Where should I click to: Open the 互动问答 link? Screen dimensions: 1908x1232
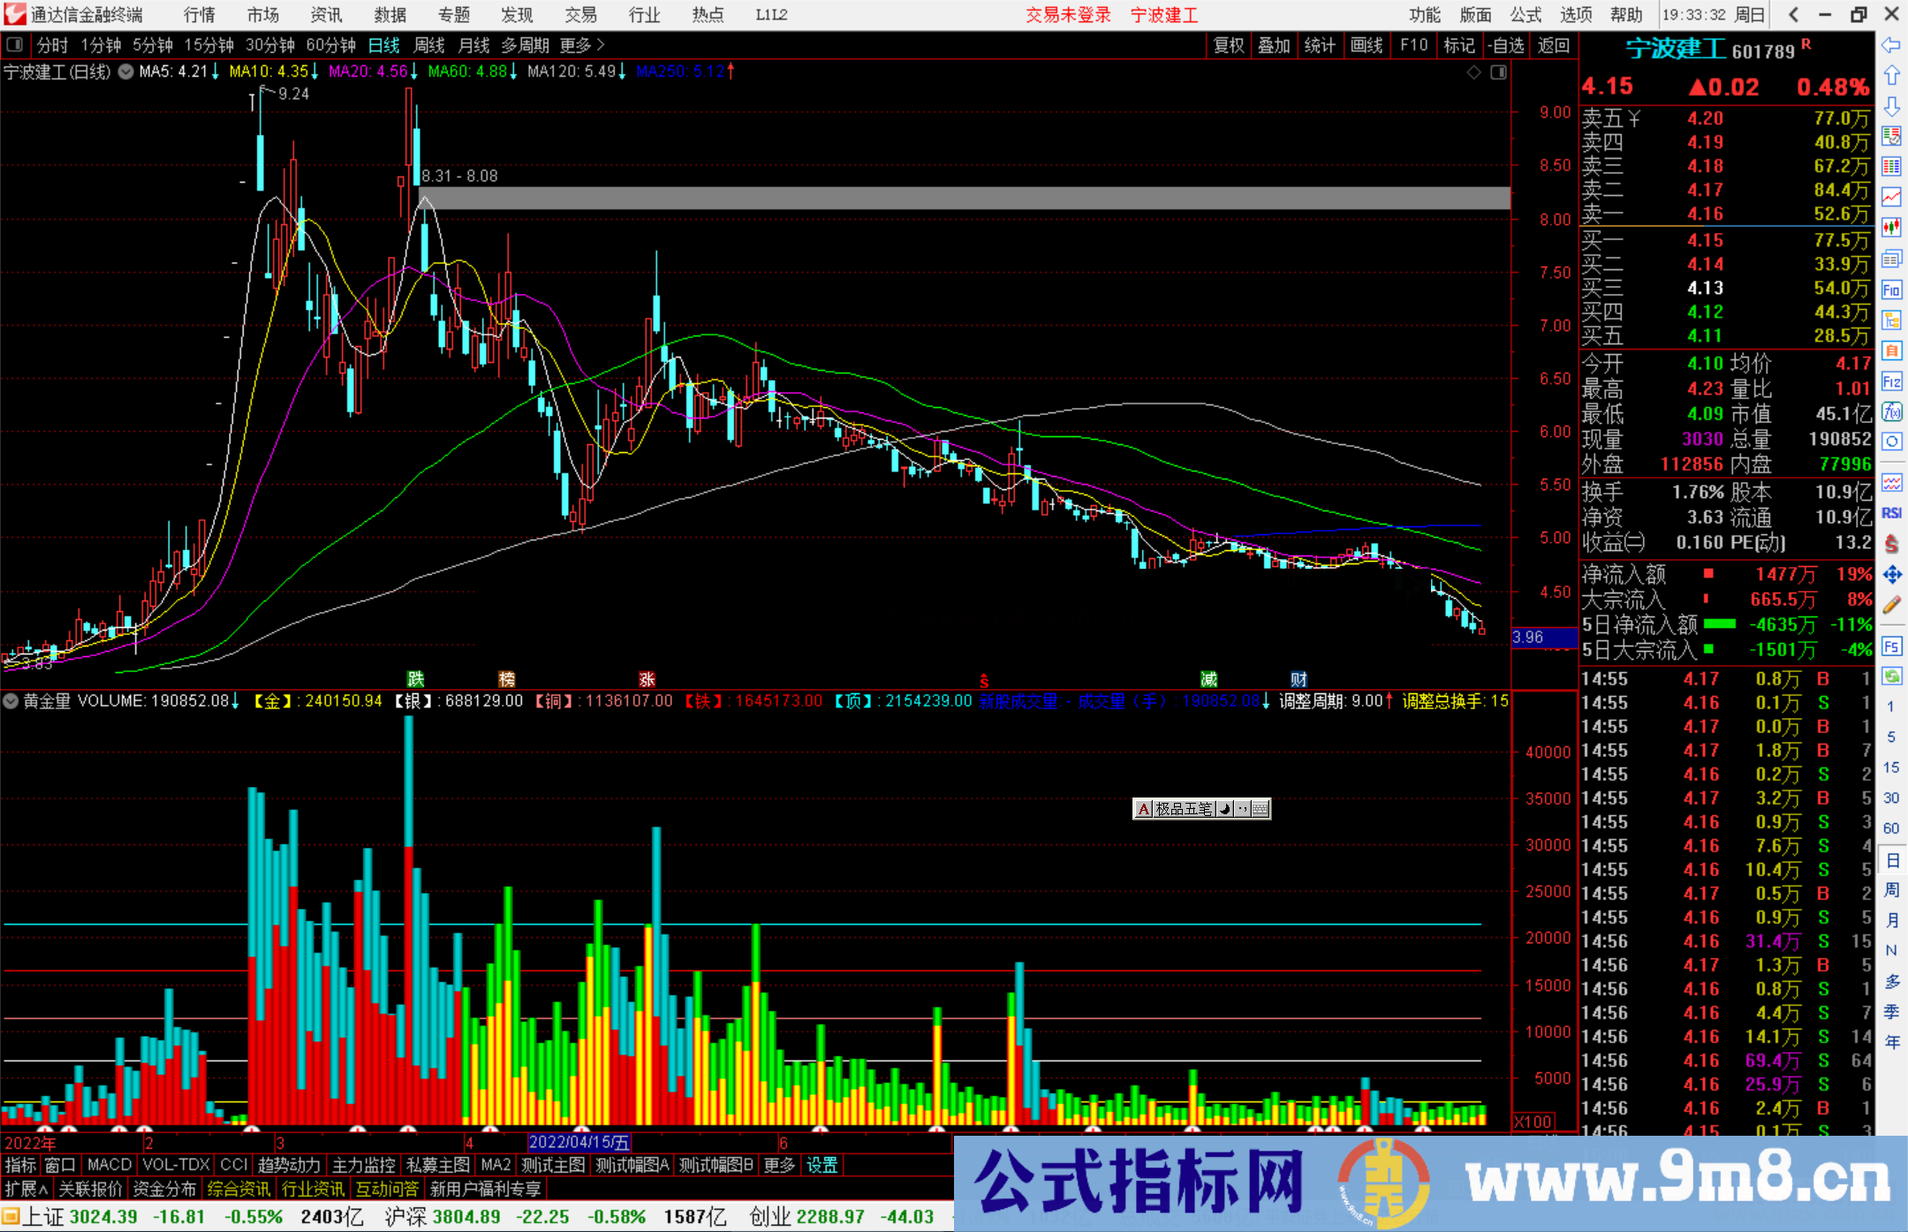tap(387, 1189)
